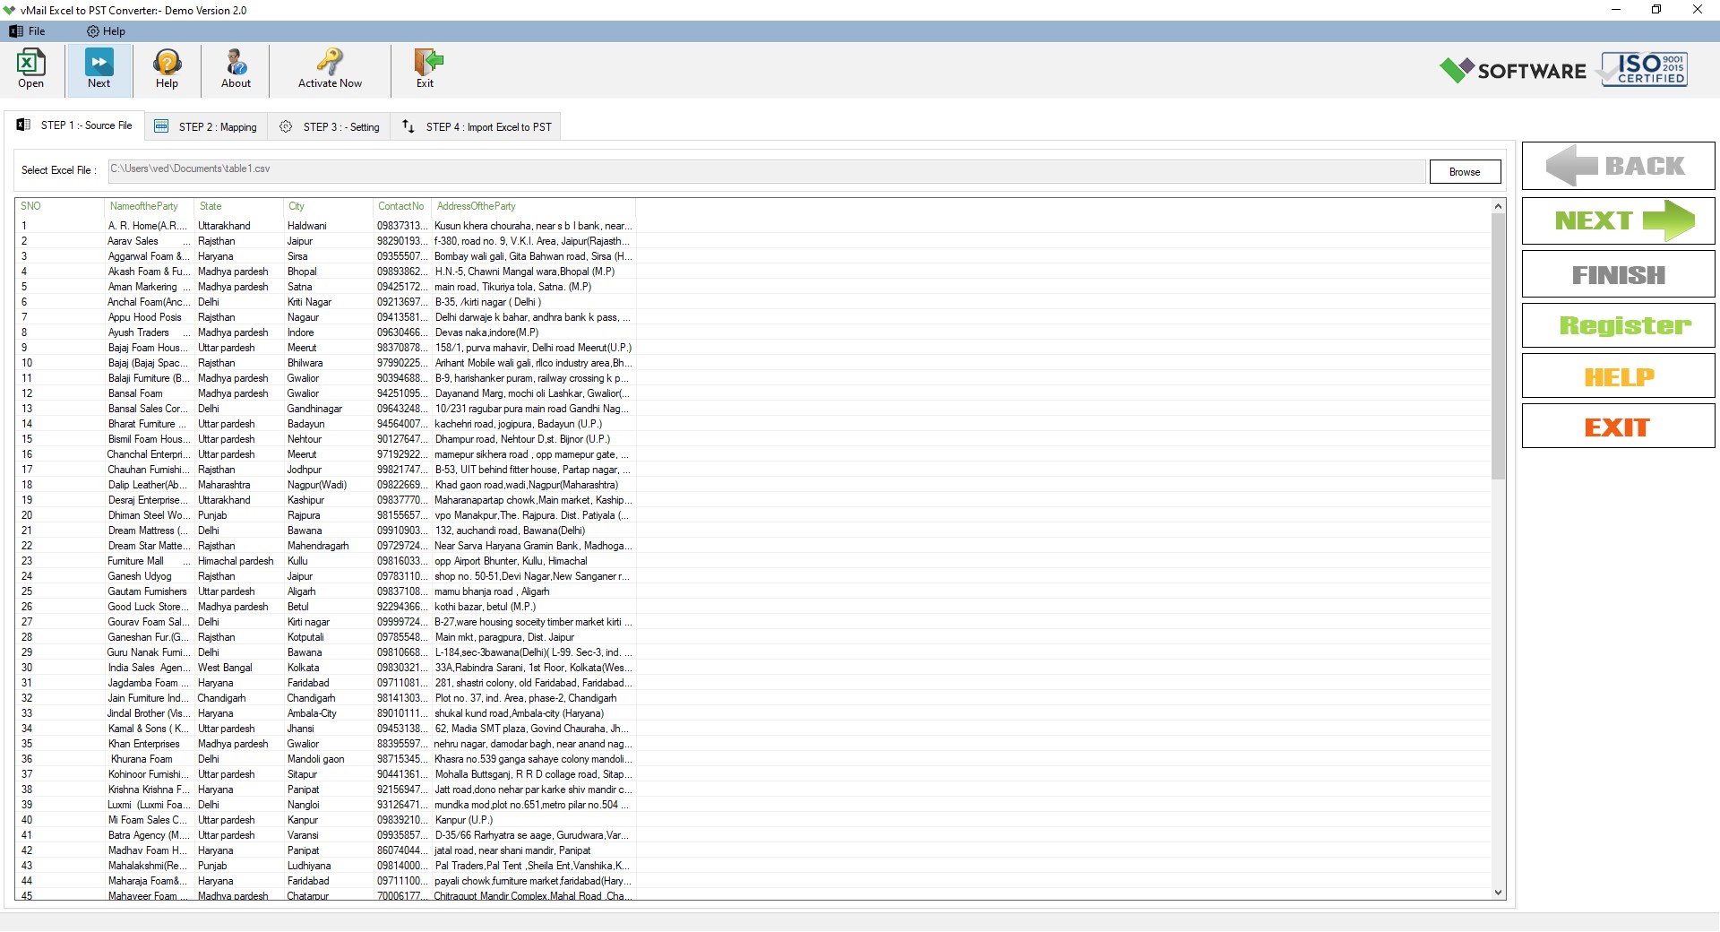The height and width of the screenshot is (932, 1720).
Task: Click the Activate Now key icon
Action: [x=330, y=69]
